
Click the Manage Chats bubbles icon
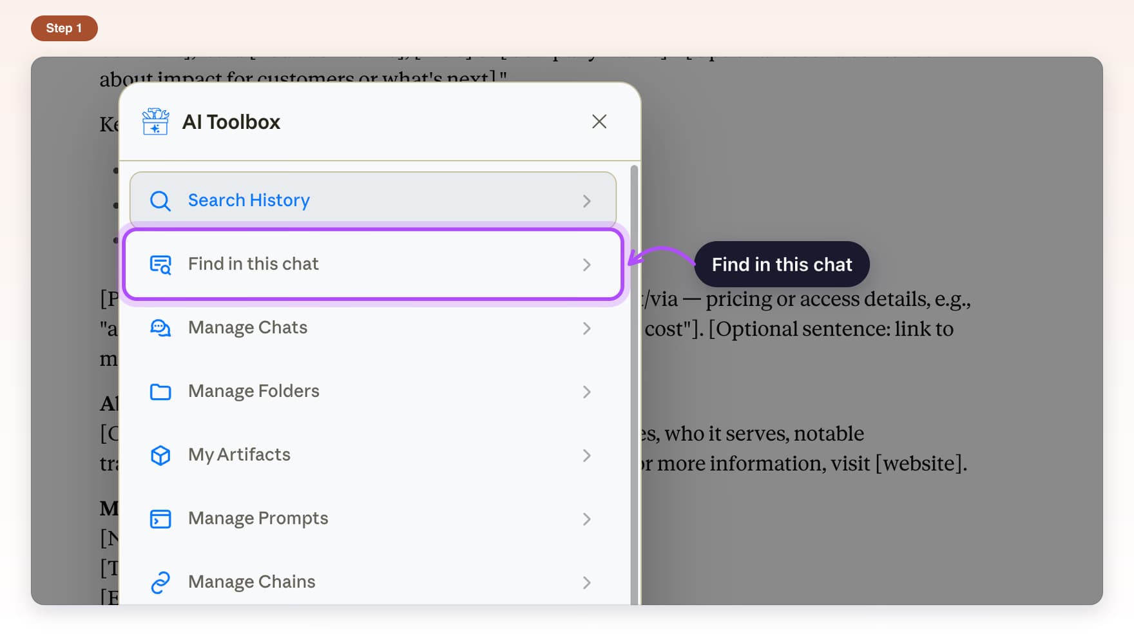point(160,328)
